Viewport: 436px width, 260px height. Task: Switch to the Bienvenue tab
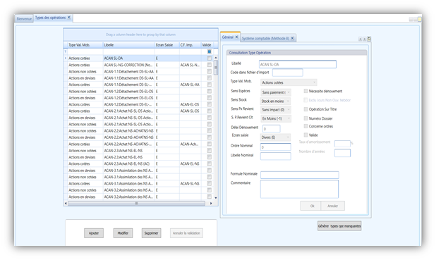(x=24, y=18)
